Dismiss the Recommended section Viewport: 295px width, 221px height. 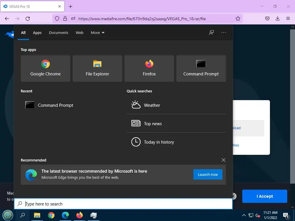[x=224, y=160]
